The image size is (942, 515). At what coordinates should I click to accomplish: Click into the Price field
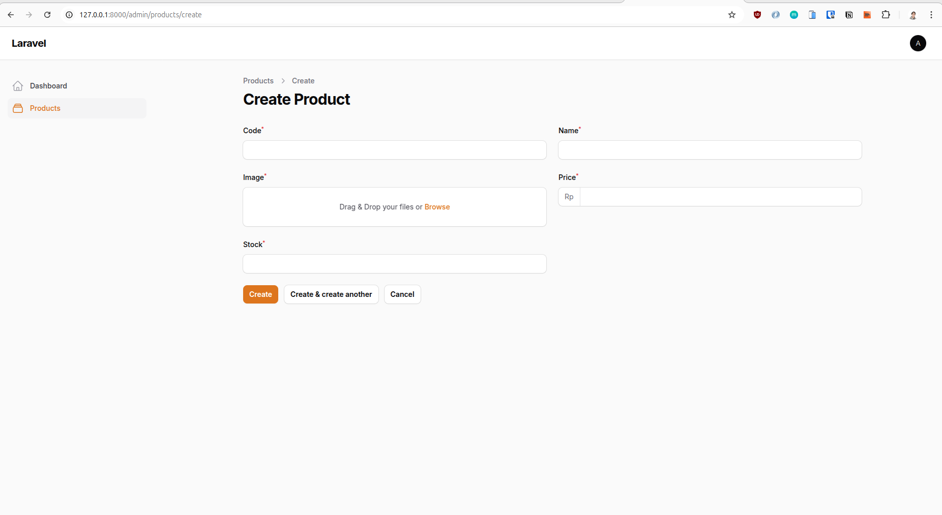(720, 197)
